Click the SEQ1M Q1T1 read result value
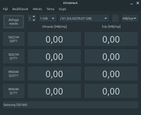This screenshot has width=141, height=115. [54, 56]
